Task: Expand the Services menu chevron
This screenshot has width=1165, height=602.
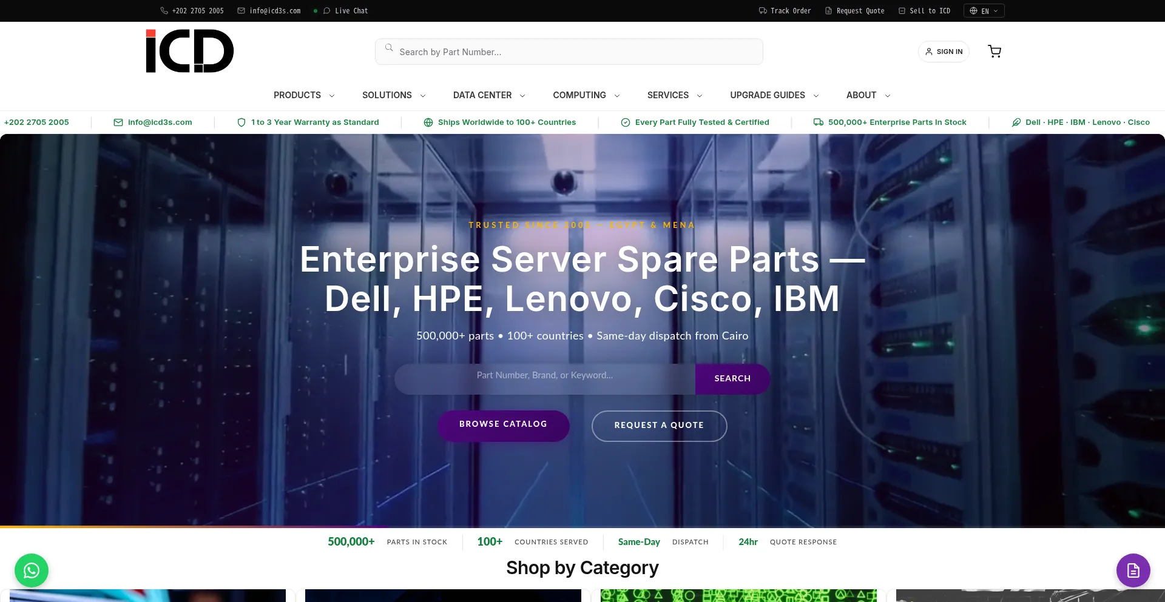Action: click(700, 96)
